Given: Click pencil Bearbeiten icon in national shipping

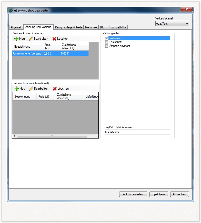Looking at the screenshot, I should coord(31,39).
